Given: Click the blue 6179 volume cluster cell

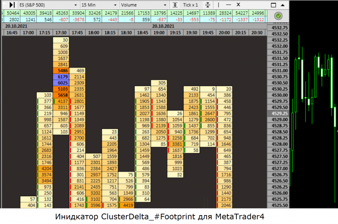Looking at the screenshot, I should [61, 77].
